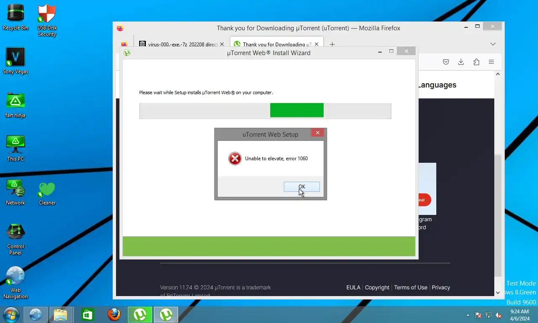Viewport: 538px width, 323px height.
Task: Click OK in the error dialog
Action: pos(302,187)
